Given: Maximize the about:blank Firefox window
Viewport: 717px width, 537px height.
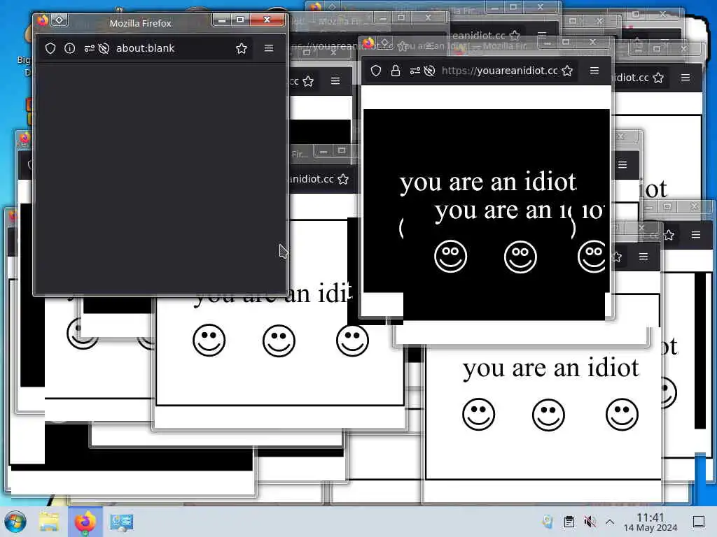Looking at the screenshot, I should click(240, 20).
